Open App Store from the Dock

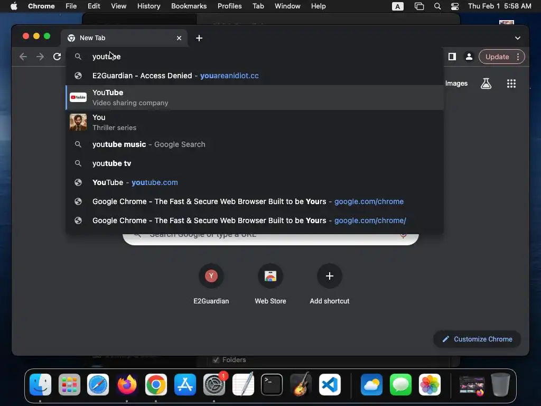(185, 385)
